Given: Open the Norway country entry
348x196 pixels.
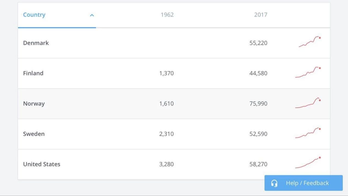Looking at the screenshot, I should coord(34,104).
